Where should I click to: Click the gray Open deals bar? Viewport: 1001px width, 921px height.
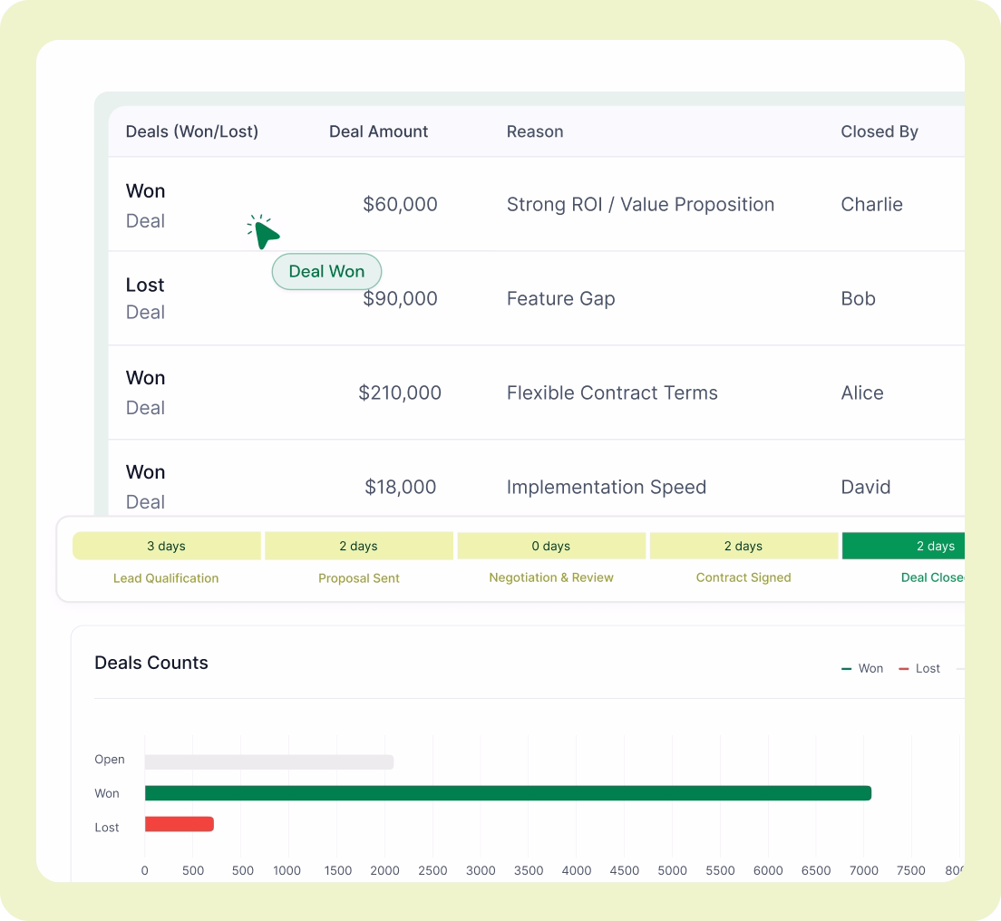pyautogui.click(x=267, y=760)
